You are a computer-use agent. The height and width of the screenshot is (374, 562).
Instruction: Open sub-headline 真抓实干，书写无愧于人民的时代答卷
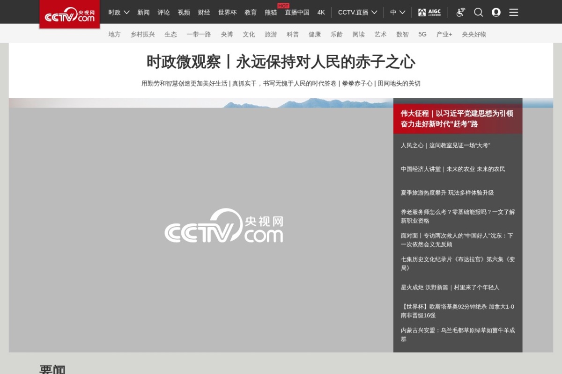(285, 83)
